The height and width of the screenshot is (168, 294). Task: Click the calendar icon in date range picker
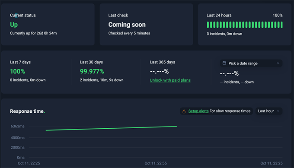(x=224, y=63)
